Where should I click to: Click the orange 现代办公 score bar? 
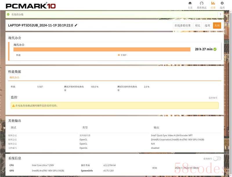(x=101, y=49)
